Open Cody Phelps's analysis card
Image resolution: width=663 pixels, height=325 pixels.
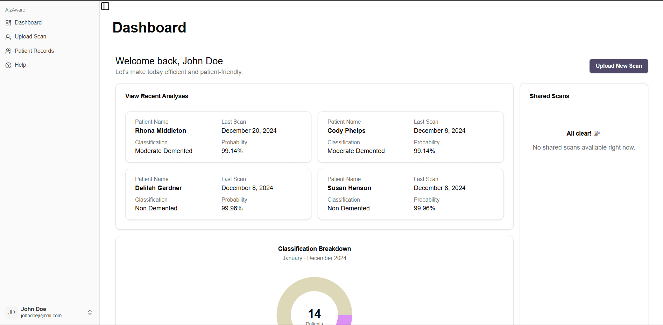[x=410, y=137]
